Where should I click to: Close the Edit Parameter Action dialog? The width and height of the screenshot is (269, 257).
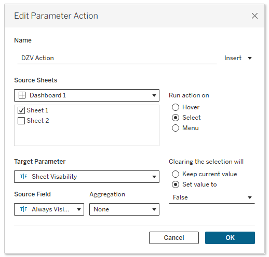tap(254, 16)
